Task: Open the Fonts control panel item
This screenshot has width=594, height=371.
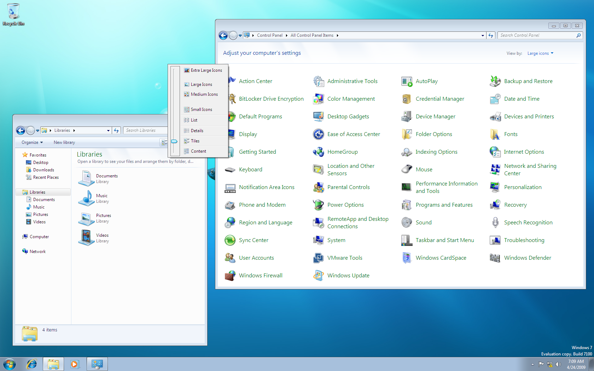Action: tap(511, 134)
